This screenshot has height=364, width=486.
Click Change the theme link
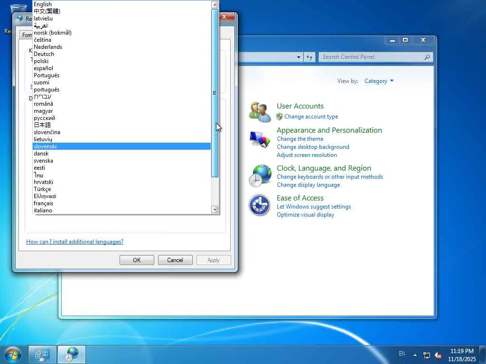click(x=300, y=139)
